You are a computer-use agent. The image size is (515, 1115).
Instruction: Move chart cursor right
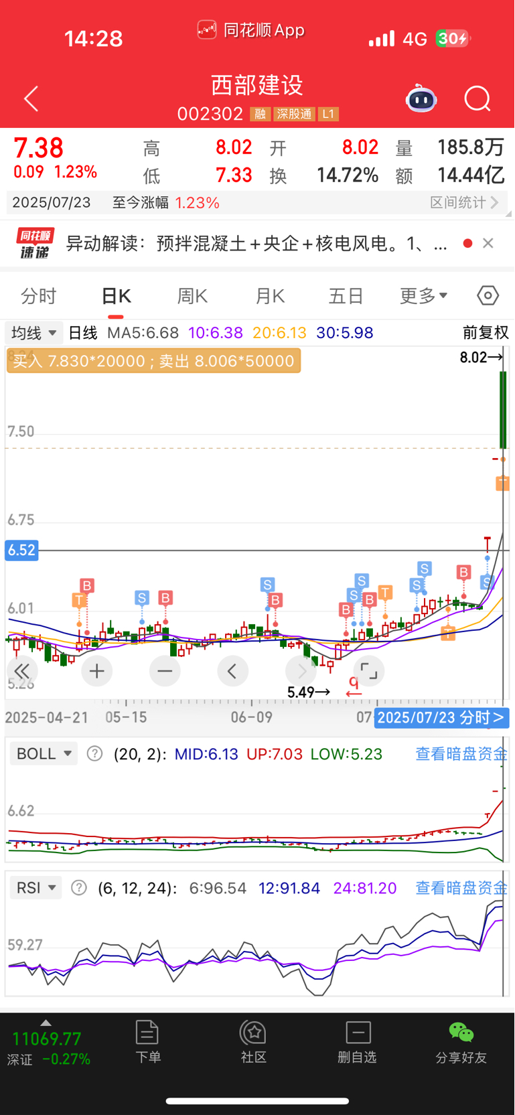tap(301, 671)
